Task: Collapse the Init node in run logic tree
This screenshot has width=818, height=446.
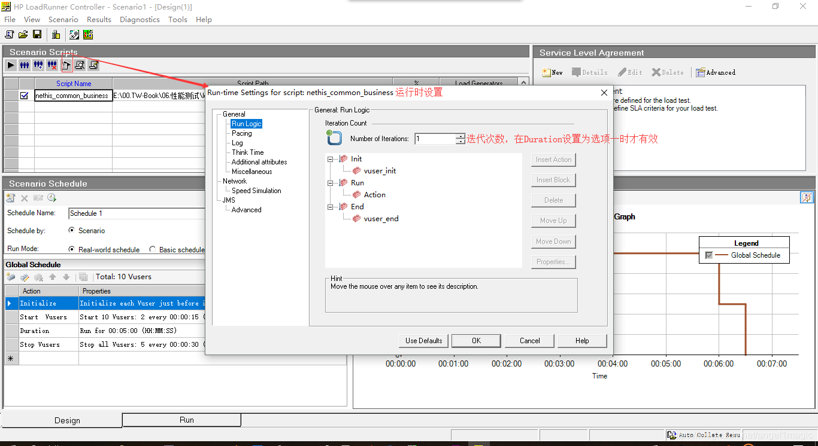Action: [331, 159]
